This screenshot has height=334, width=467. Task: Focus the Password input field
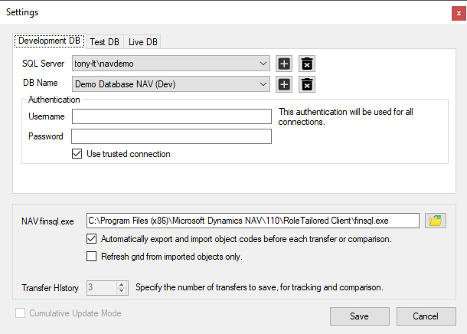tap(171, 136)
